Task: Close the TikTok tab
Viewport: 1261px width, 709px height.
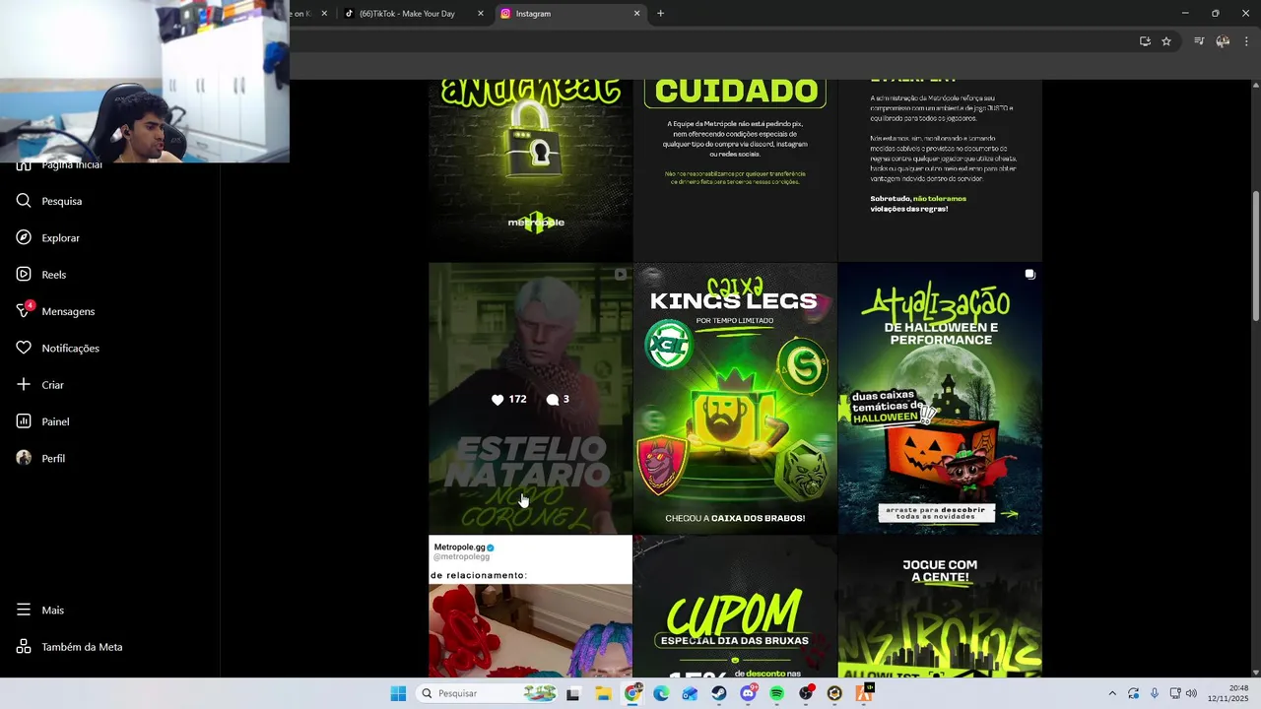Action: click(481, 14)
